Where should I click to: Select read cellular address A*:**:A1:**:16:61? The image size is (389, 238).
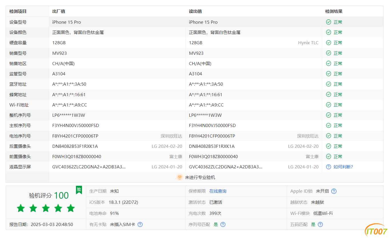(206, 94)
